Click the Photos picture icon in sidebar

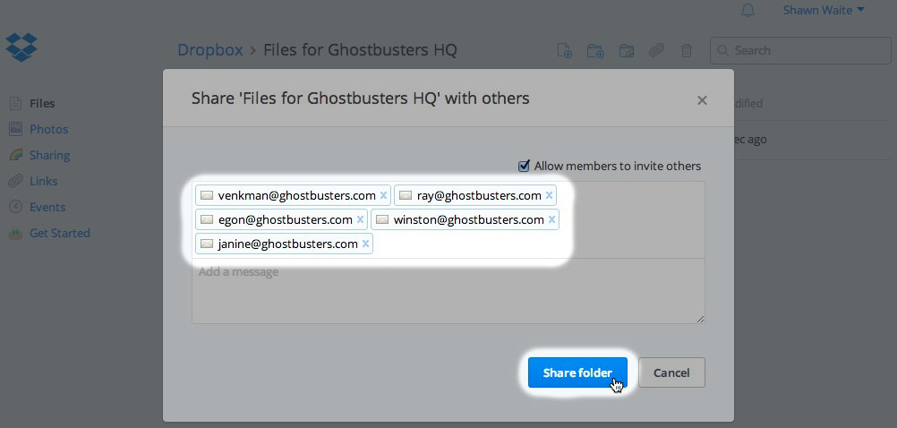[15, 129]
